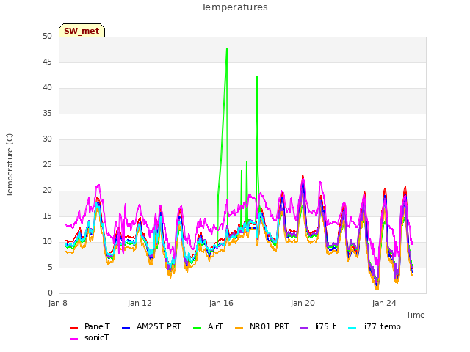
Task: Click the 30 y-axis tick label
Action: coord(47,139)
